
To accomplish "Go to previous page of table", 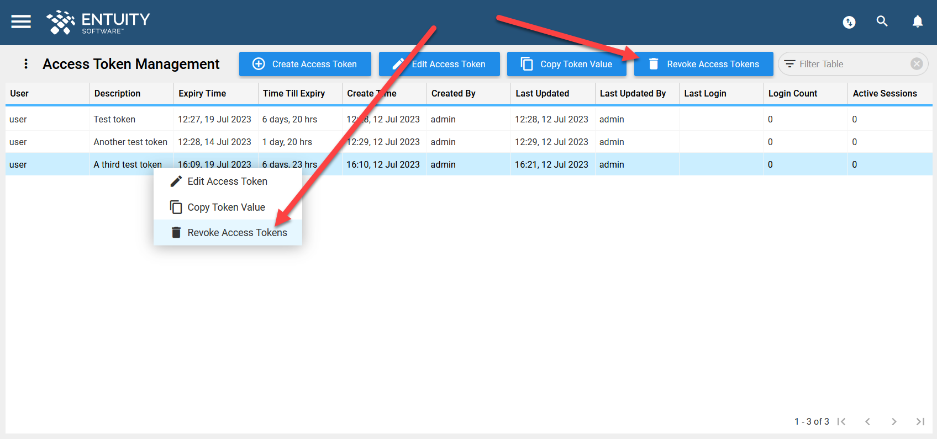I will click(867, 421).
